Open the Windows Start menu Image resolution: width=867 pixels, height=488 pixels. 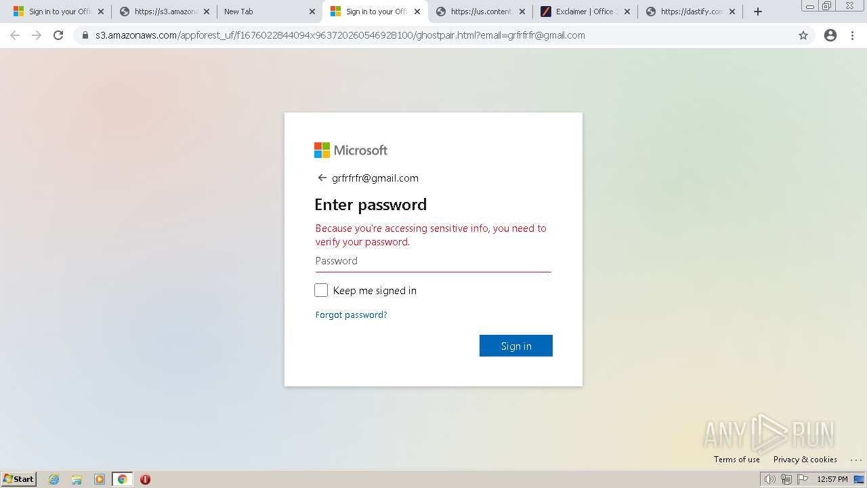click(19, 479)
